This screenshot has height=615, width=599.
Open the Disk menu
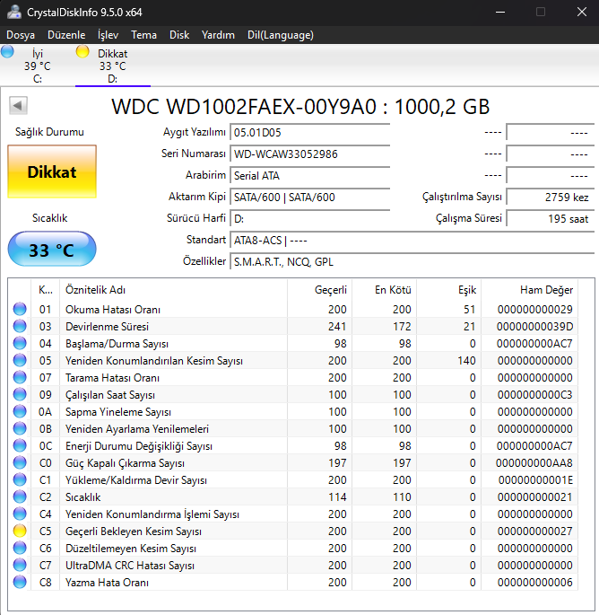(179, 35)
